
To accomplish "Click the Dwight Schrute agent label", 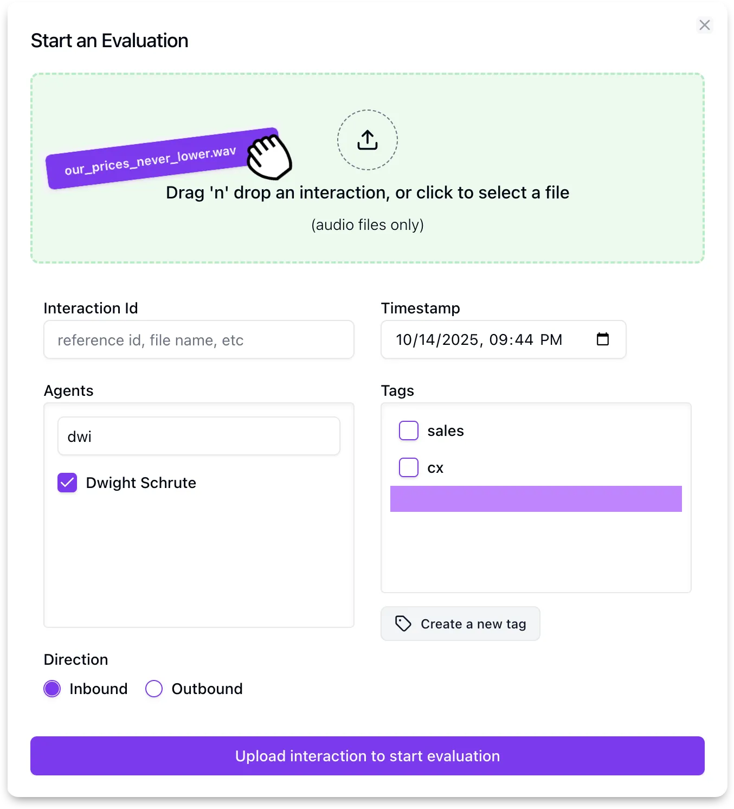I will pyautogui.click(x=141, y=483).
